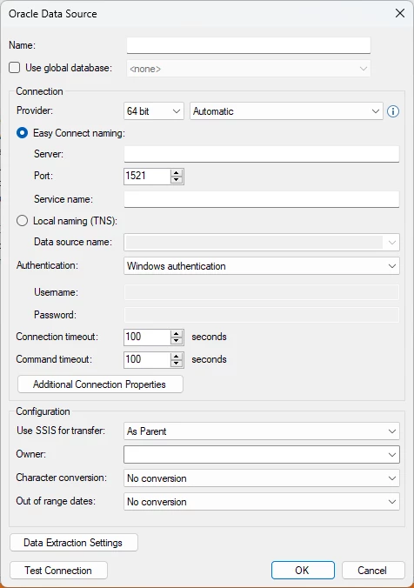Focus the Server input field
The width and height of the screenshot is (414, 588).
pos(262,154)
